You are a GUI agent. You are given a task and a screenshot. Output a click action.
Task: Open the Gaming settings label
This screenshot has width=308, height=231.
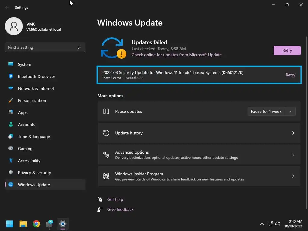(x=25, y=149)
